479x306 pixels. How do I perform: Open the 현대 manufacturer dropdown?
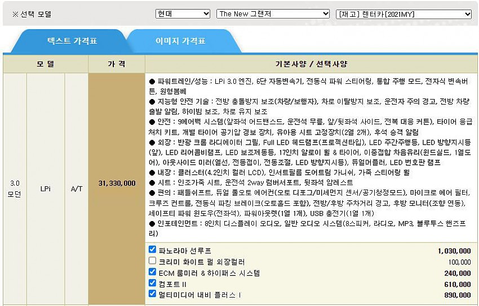click(183, 14)
